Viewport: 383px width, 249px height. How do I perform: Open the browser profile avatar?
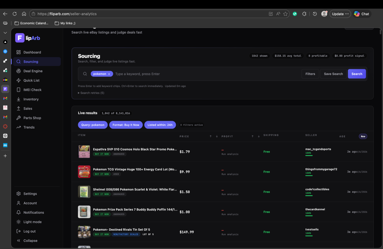pyautogui.click(x=324, y=14)
